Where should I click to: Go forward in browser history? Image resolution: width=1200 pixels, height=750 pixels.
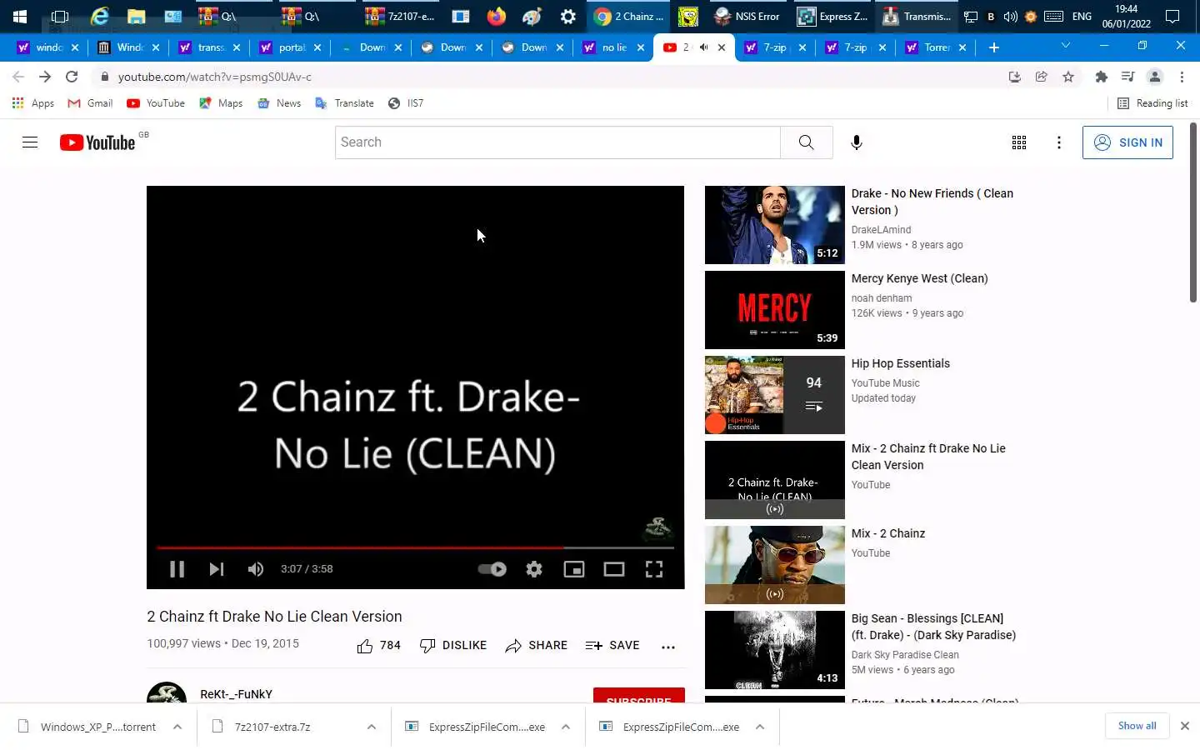45,77
